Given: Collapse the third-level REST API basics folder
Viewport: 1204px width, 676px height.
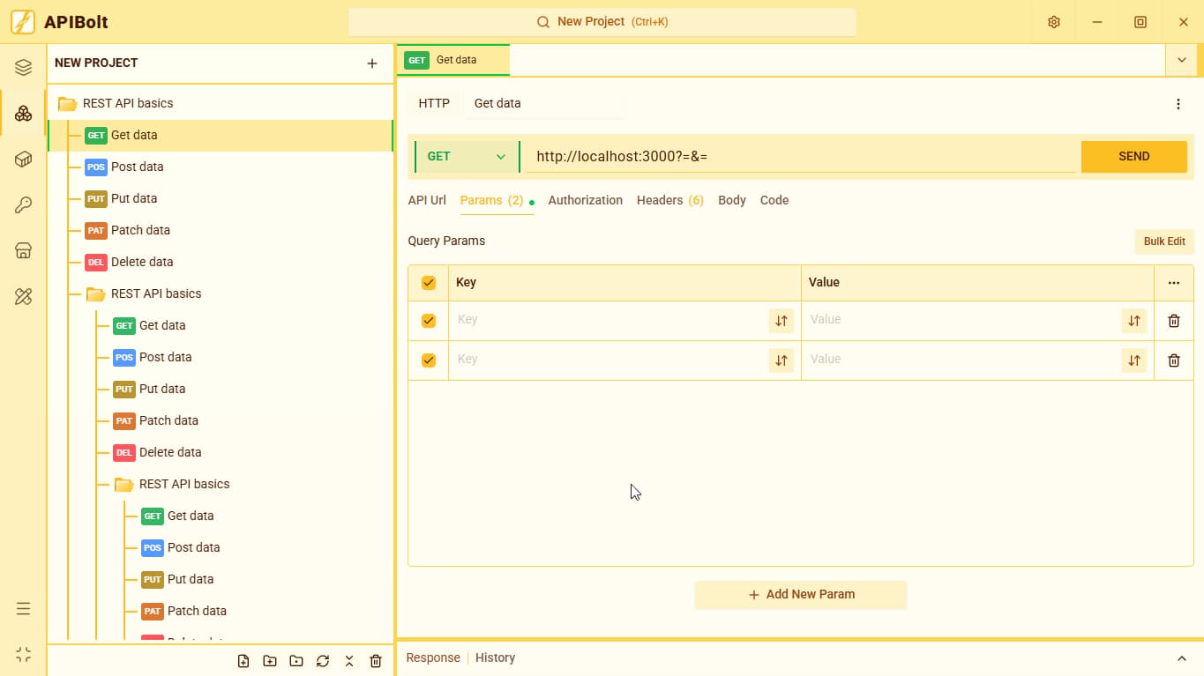Looking at the screenshot, I should pyautogui.click(x=172, y=484).
